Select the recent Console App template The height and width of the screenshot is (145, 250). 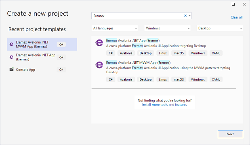[x=42, y=69]
